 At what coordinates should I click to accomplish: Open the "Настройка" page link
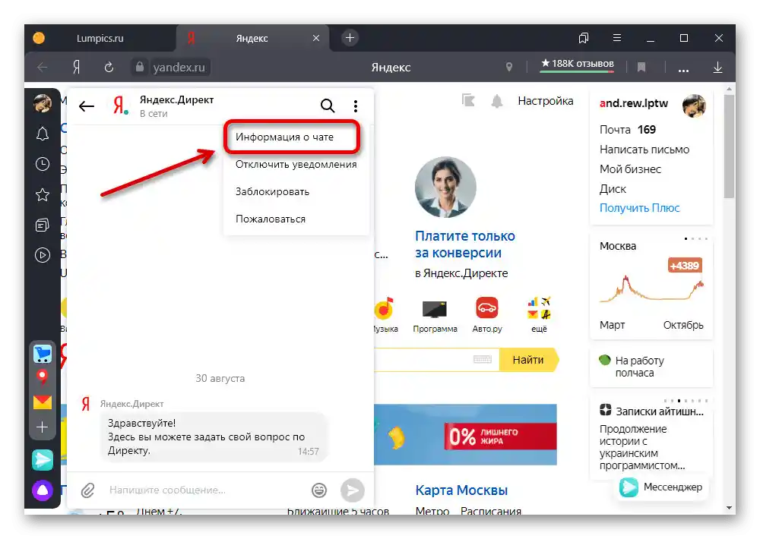545,101
